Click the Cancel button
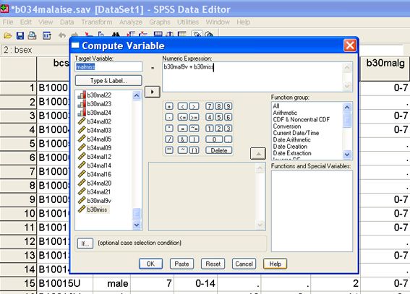The width and height of the screenshot is (410, 294). tap(244, 264)
